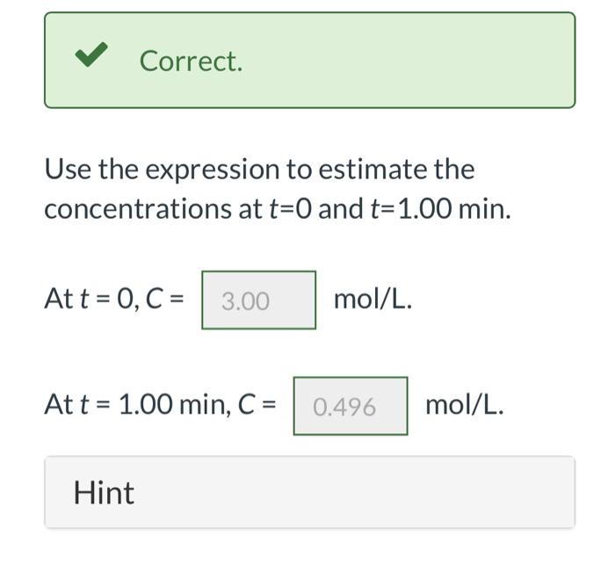Click the italic "C" in the t = 0 row
Viewport: 615px width, 572px height.
[154, 299]
